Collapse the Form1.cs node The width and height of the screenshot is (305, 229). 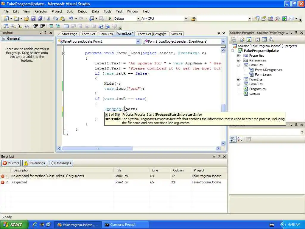tap(238, 65)
